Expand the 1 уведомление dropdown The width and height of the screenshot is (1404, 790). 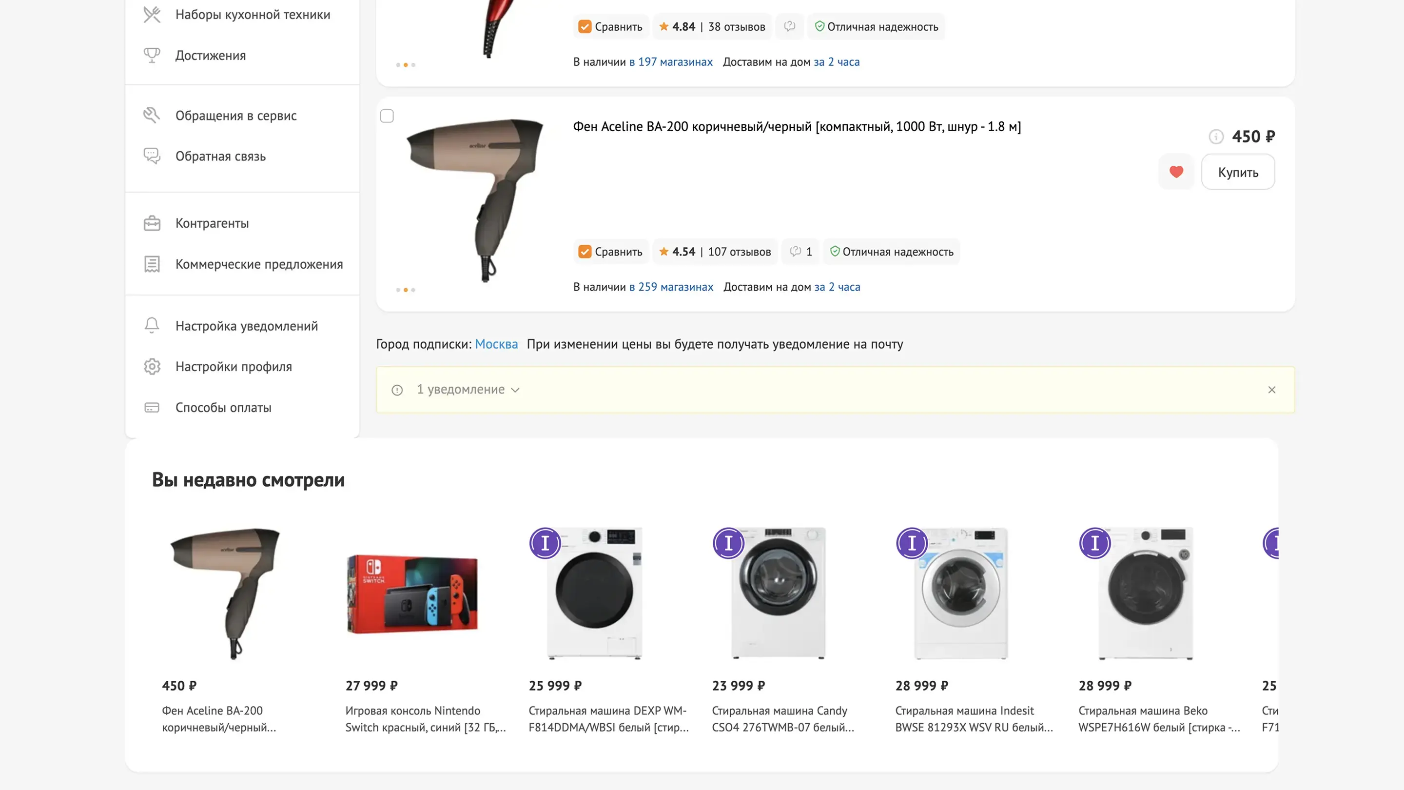[468, 390]
